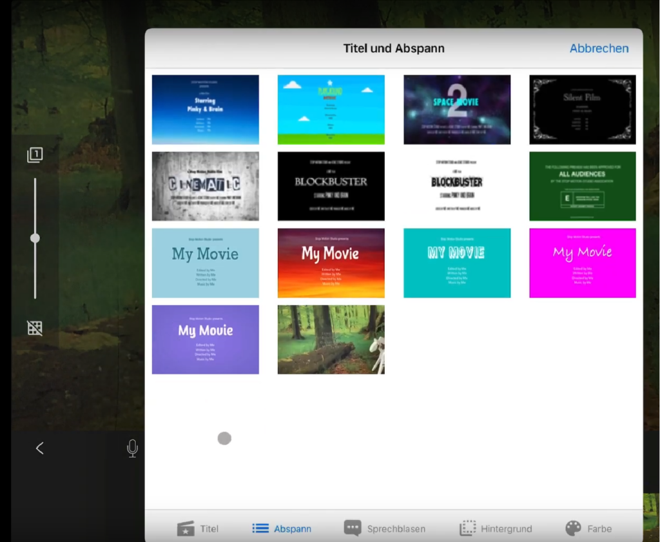Select the black Blockbuster credits template
This screenshot has width=660, height=542.
331,186
